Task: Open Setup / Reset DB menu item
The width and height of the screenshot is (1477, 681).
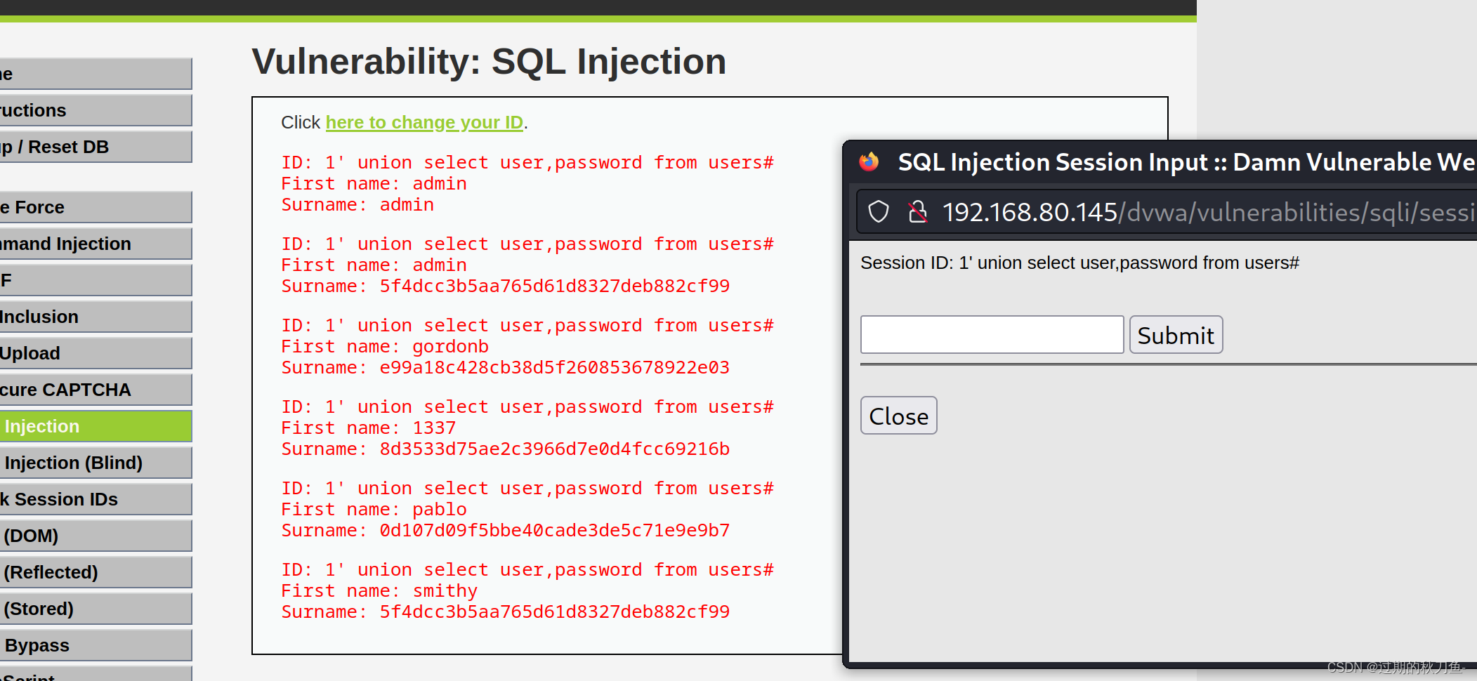Action: pos(96,147)
